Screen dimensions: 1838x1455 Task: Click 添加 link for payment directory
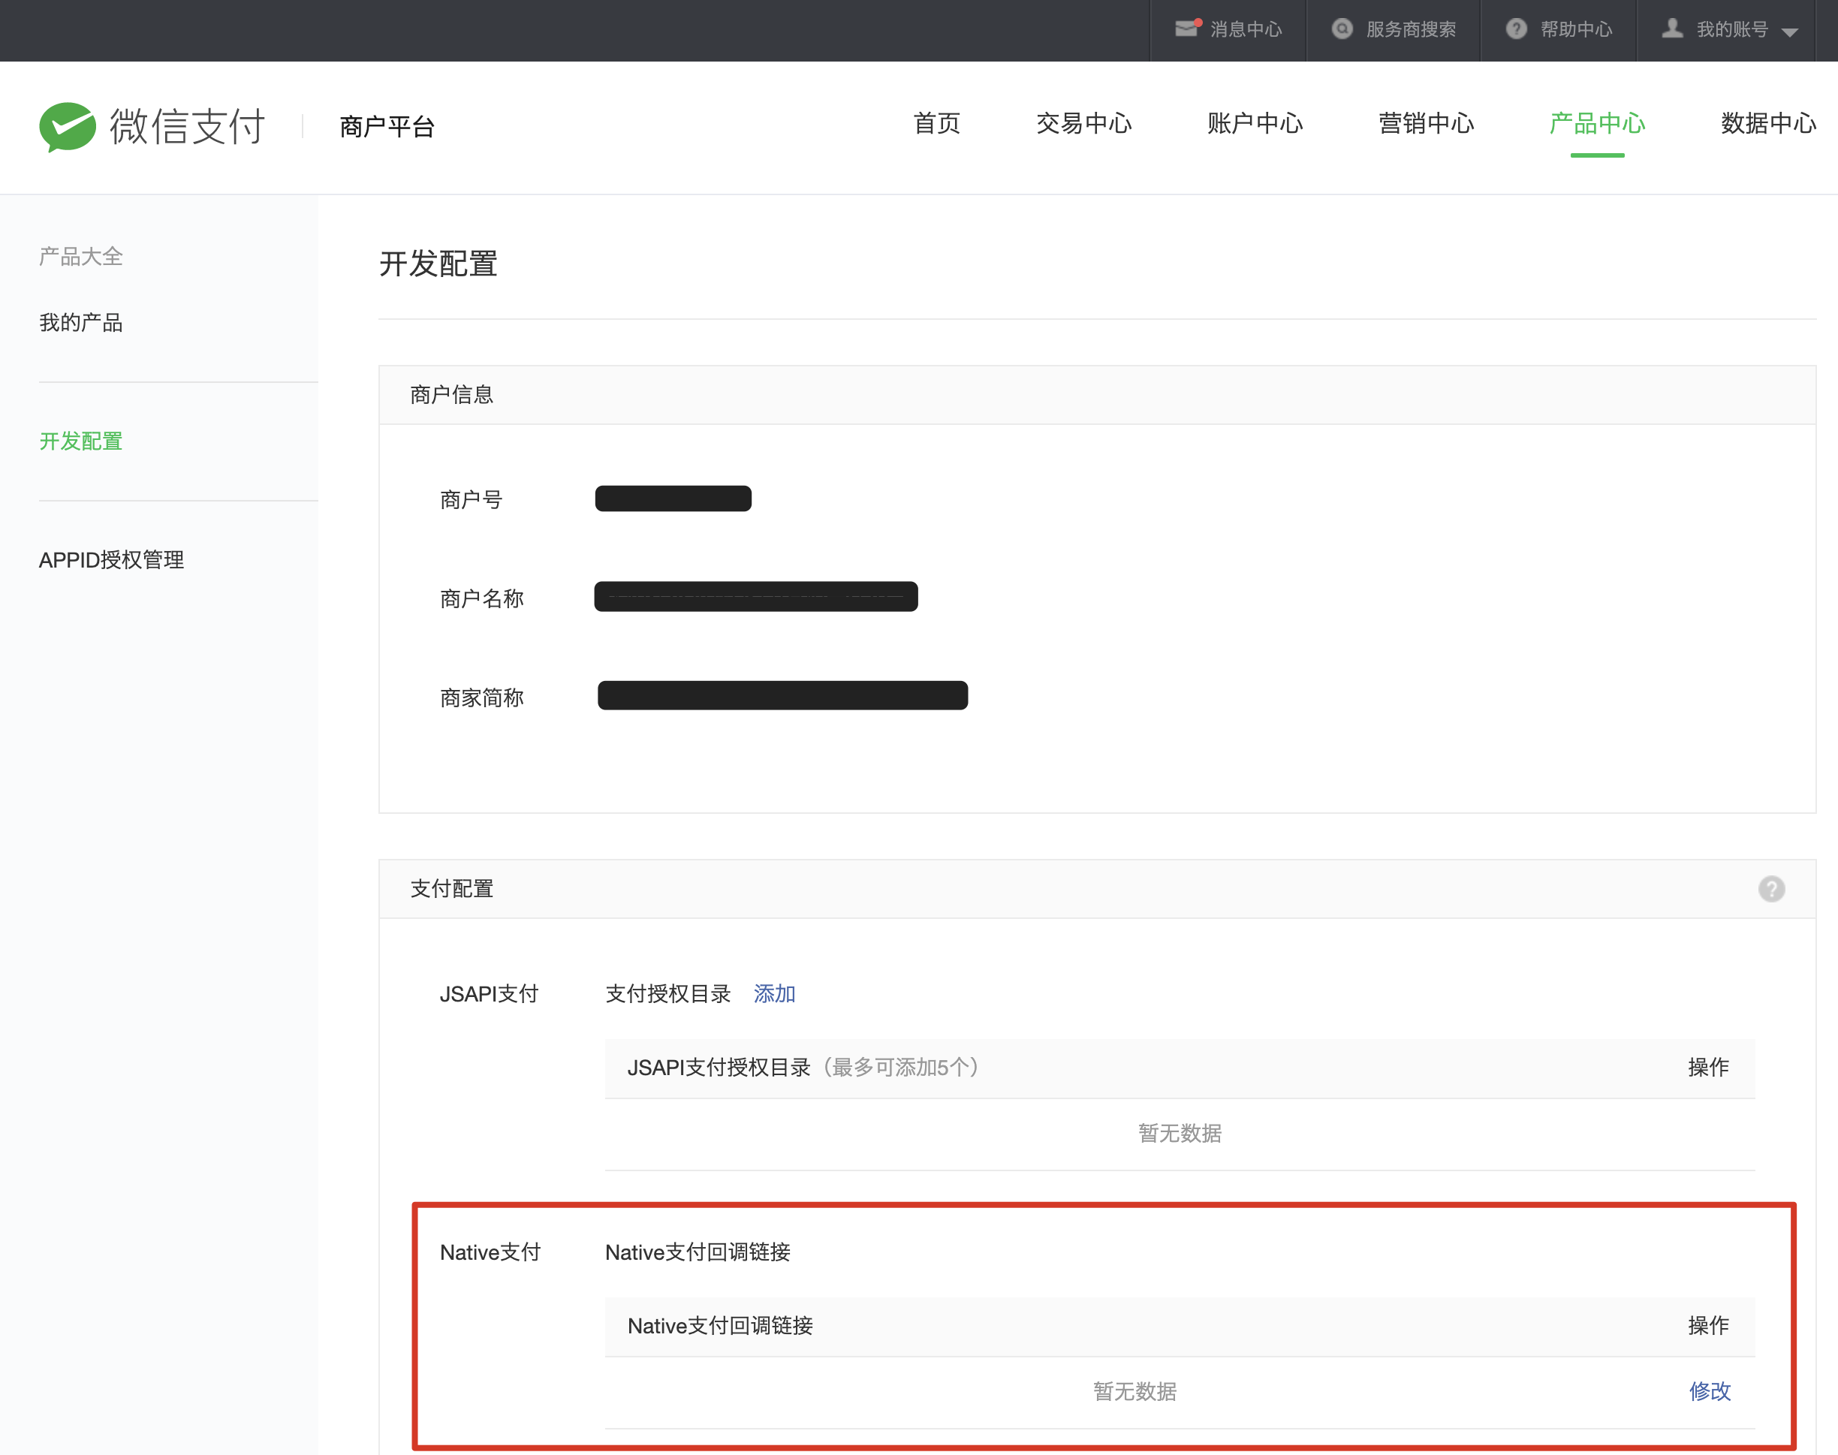click(x=774, y=993)
